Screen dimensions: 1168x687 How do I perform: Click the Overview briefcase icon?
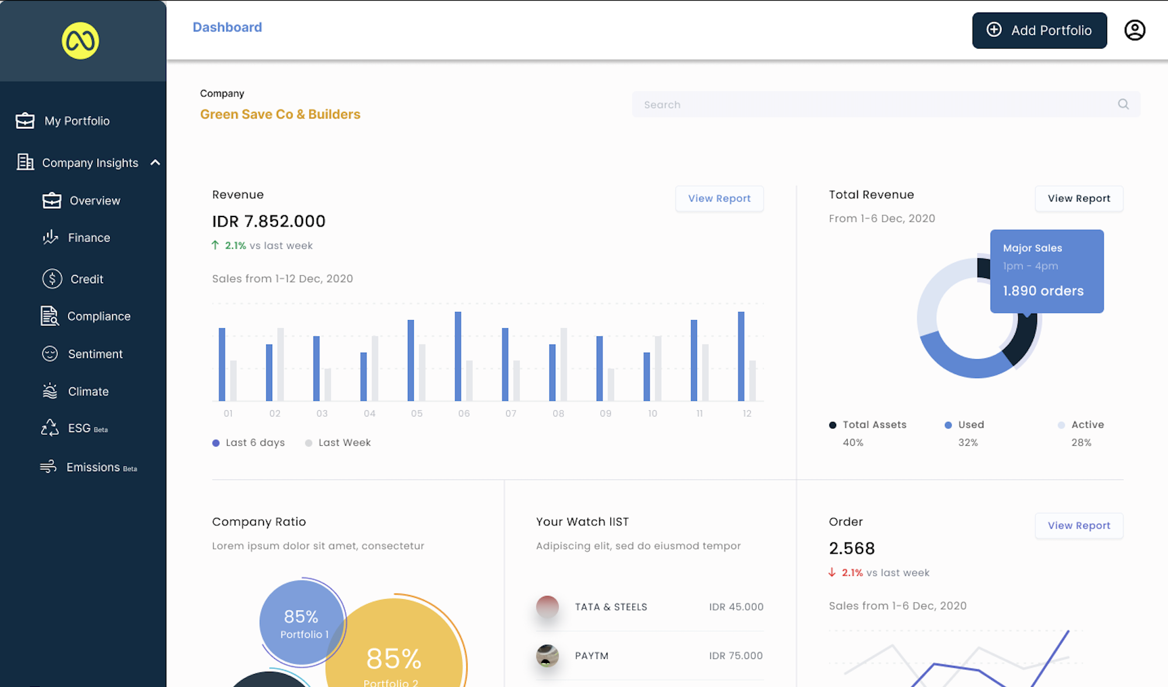pyautogui.click(x=51, y=201)
